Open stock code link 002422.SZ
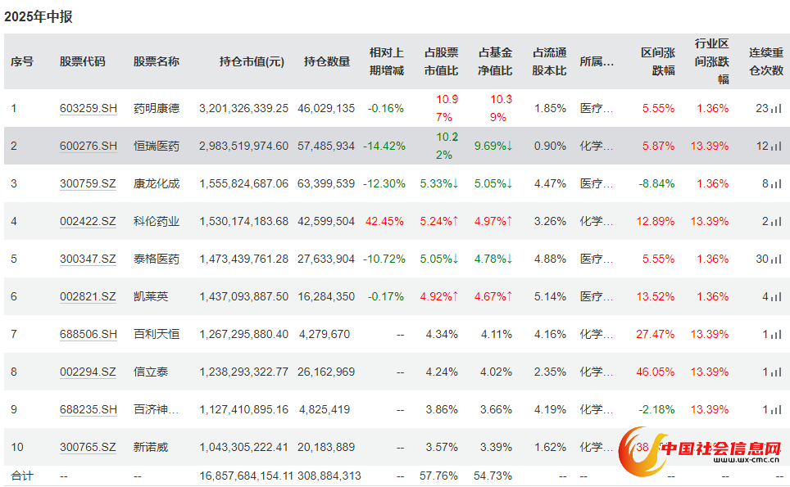Screen dimensions: 790x487 coord(89,221)
